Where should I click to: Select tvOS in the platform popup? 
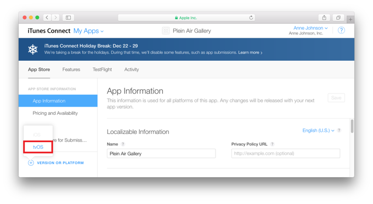tap(38, 147)
